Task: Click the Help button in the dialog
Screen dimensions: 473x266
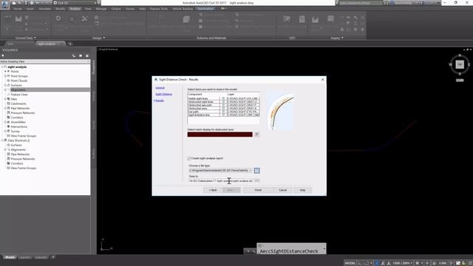Action: (x=302, y=190)
